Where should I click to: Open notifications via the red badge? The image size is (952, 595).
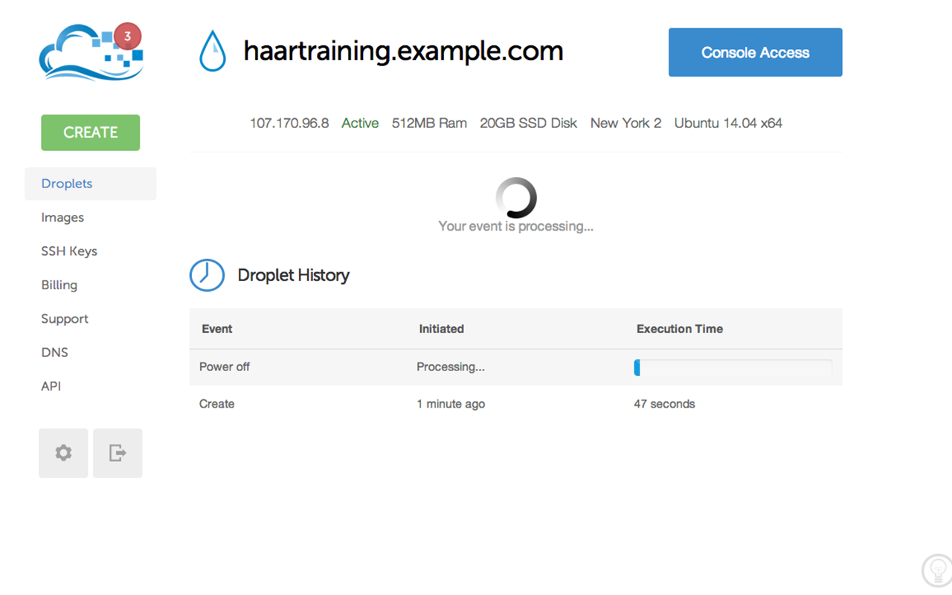point(127,35)
